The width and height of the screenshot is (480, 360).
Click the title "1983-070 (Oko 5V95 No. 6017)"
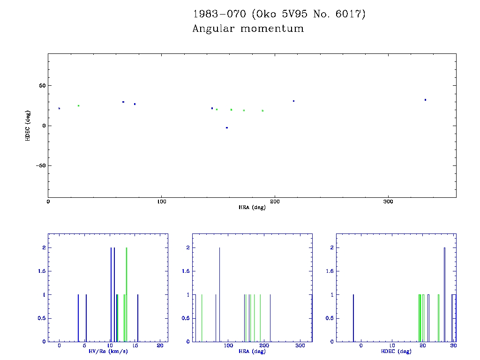click(x=279, y=14)
